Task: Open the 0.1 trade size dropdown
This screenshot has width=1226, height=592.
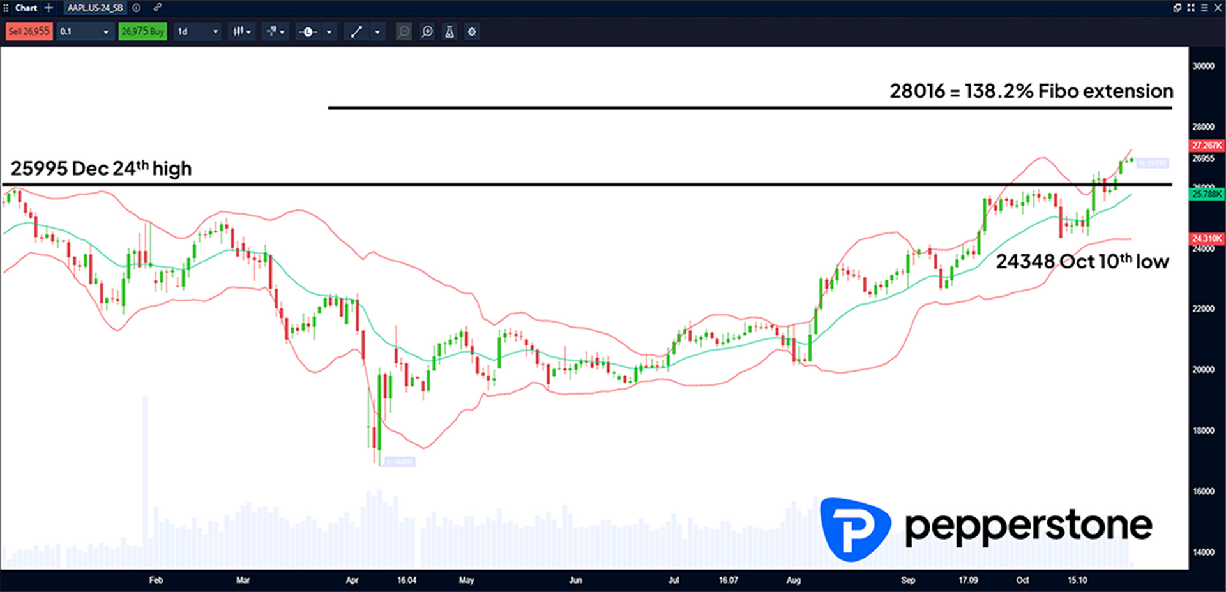Action: point(85,31)
